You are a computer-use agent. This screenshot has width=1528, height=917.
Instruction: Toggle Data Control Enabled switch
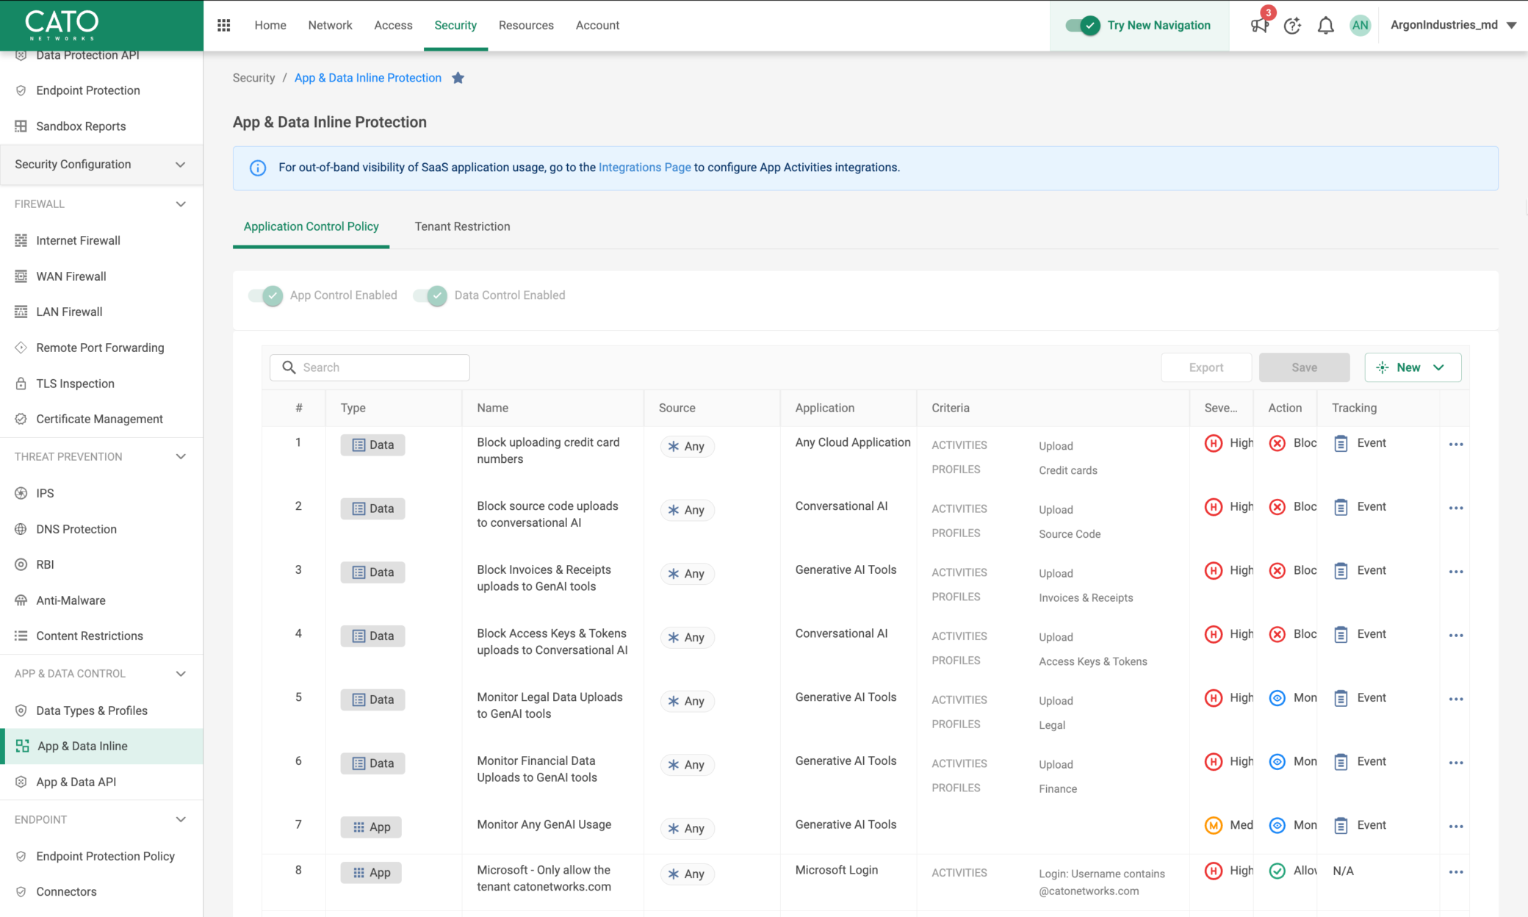click(430, 295)
